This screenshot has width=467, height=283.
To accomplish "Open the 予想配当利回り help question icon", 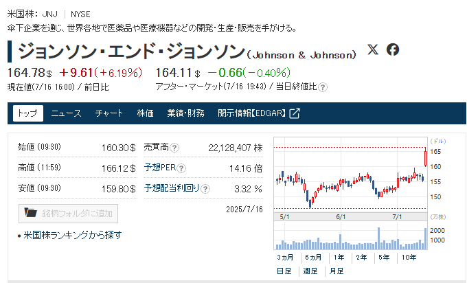I will [x=205, y=189].
